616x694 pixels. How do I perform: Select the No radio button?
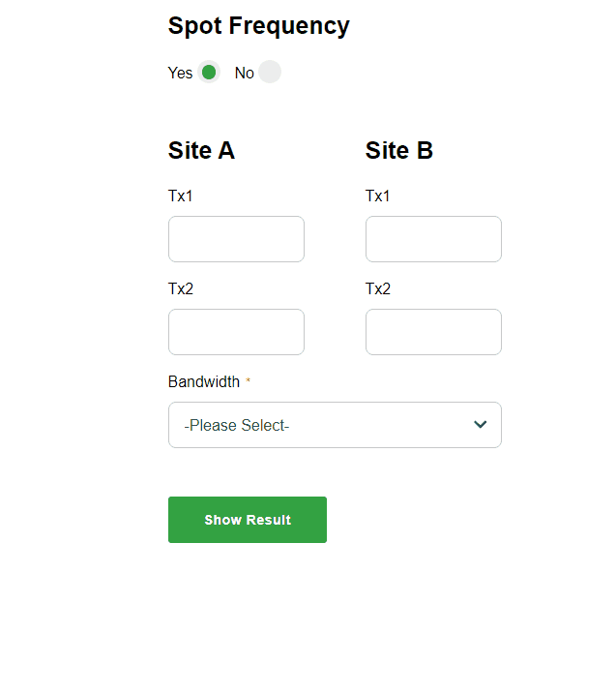[270, 72]
